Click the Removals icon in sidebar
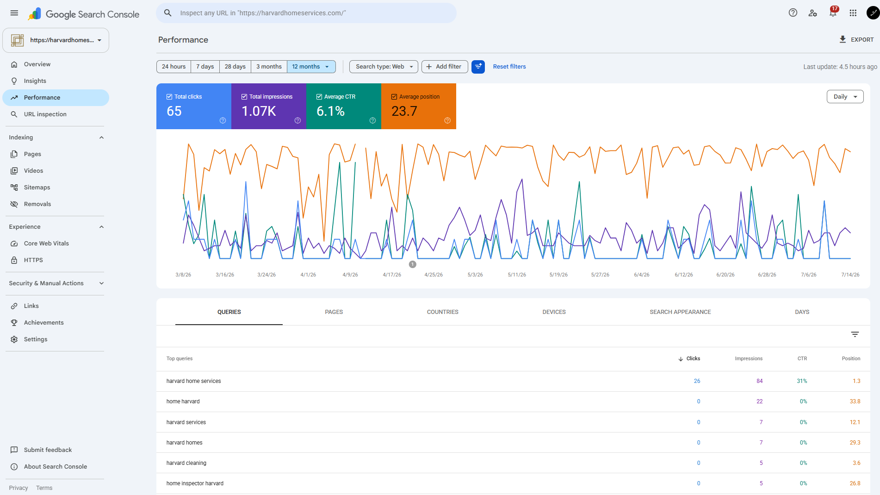The height and width of the screenshot is (495, 880). pos(14,204)
